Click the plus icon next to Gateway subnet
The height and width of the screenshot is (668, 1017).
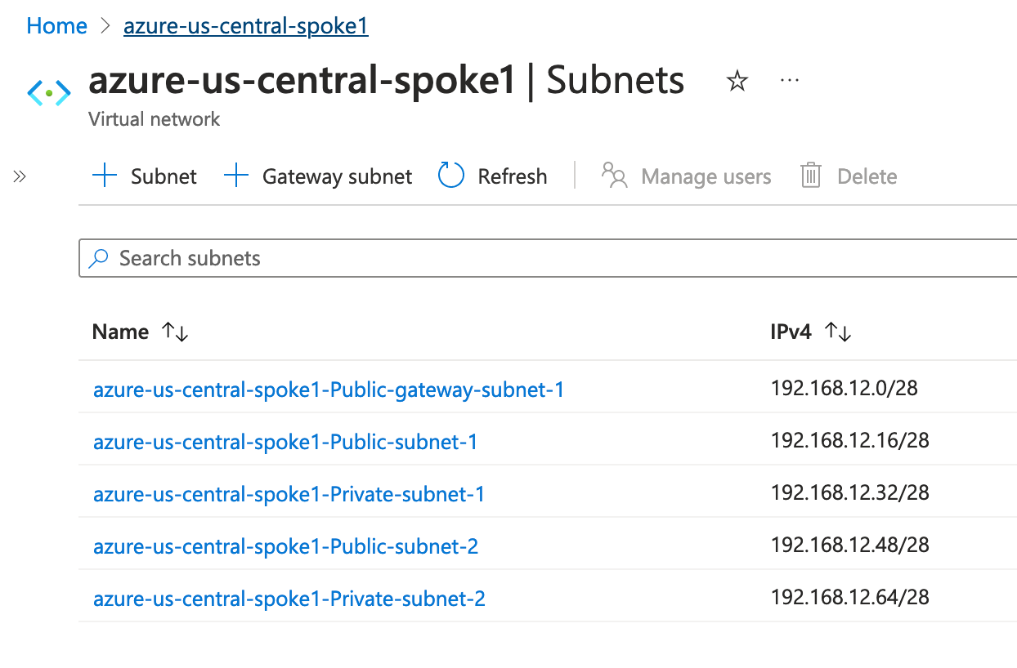coord(236,176)
